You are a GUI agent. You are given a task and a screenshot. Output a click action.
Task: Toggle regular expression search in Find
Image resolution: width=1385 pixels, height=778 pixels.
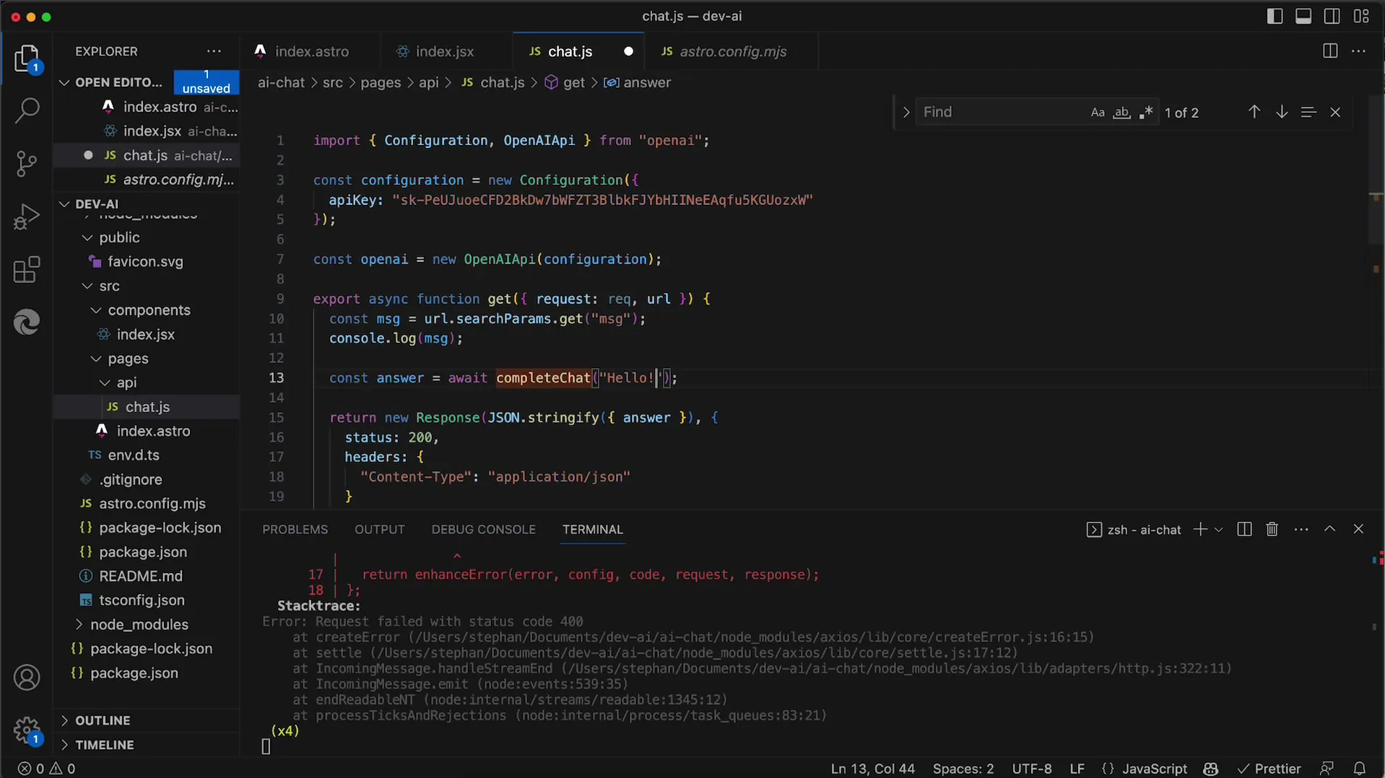pyautogui.click(x=1145, y=113)
